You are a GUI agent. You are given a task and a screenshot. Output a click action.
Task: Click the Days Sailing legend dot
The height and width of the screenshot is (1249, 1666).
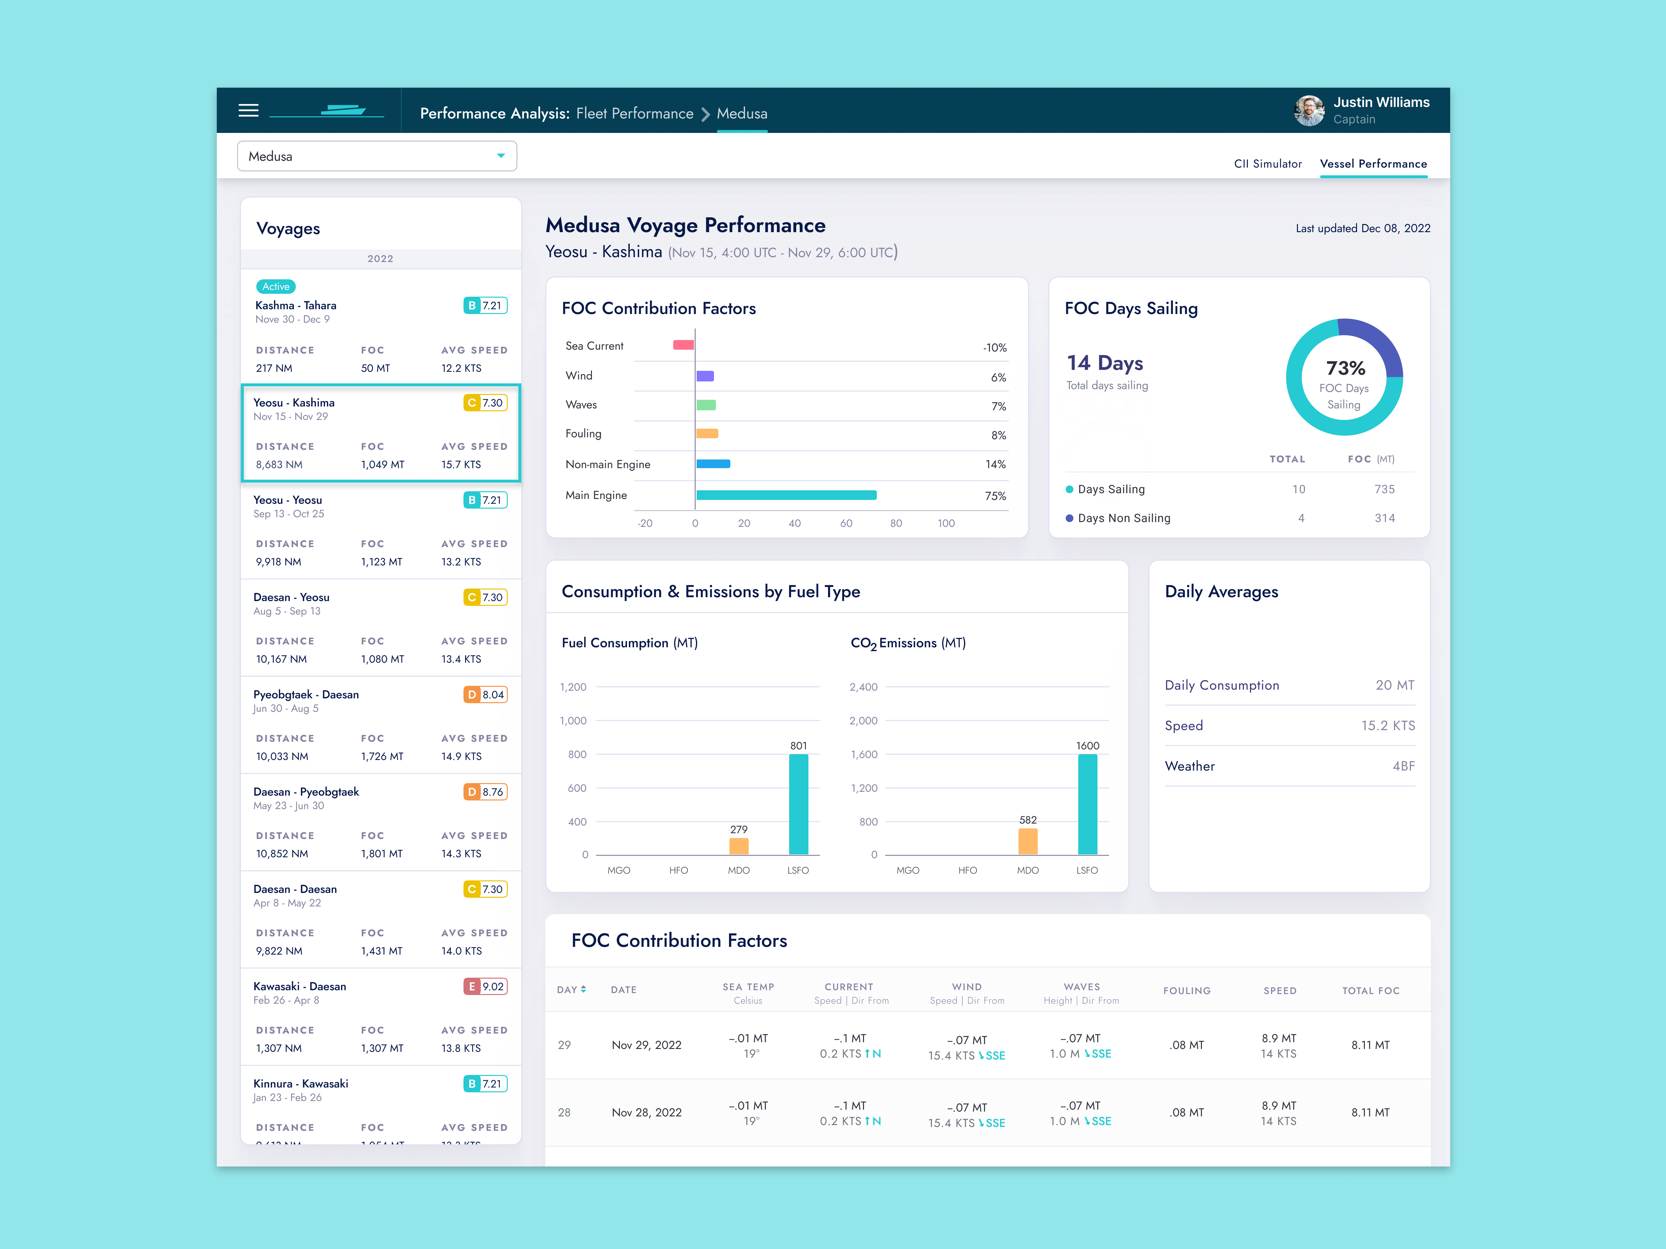point(1070,489)
